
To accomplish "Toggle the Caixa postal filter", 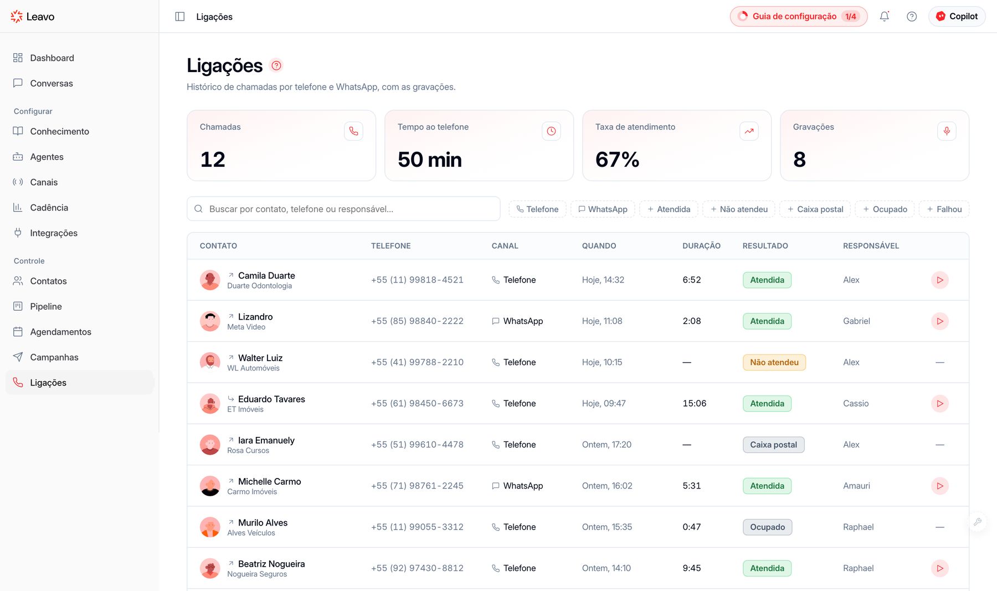I will [x=815, y=209].
